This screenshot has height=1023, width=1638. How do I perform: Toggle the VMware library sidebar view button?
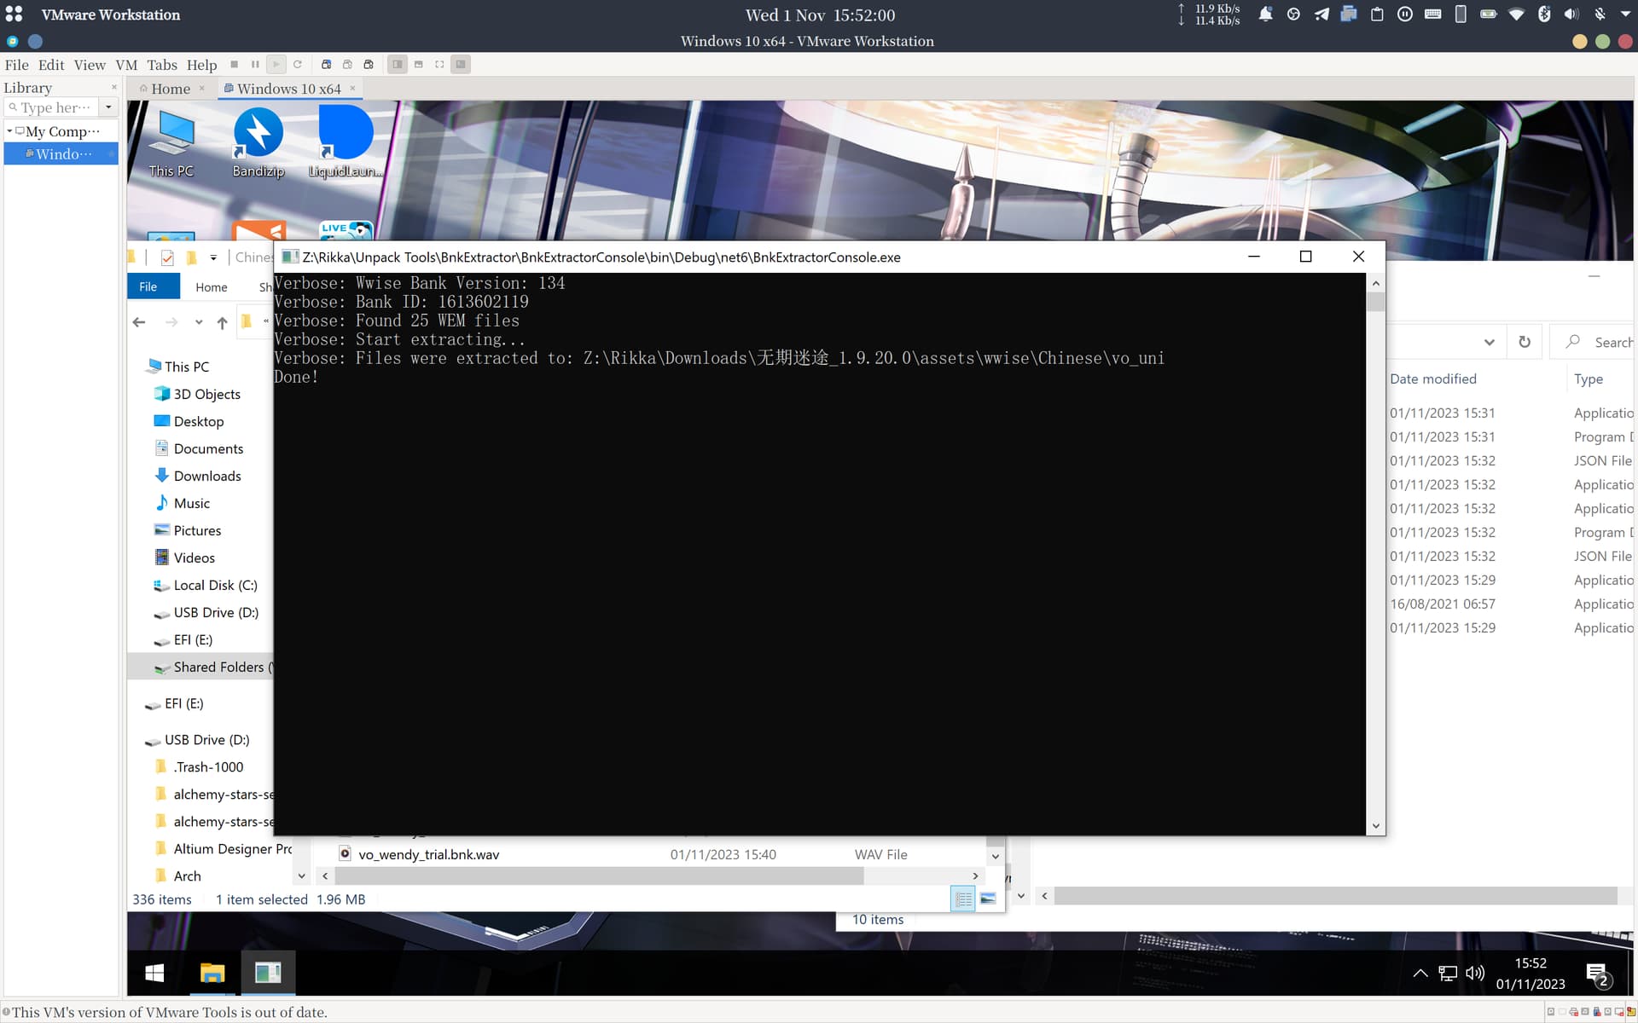click(398, 65)
